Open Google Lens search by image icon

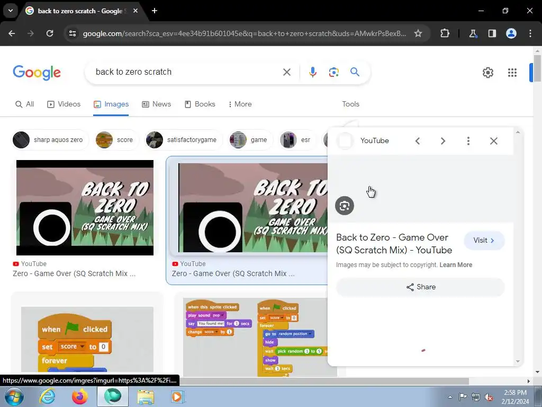point(333,72)
